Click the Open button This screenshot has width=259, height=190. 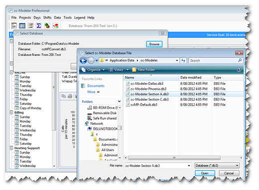point(205,173)
